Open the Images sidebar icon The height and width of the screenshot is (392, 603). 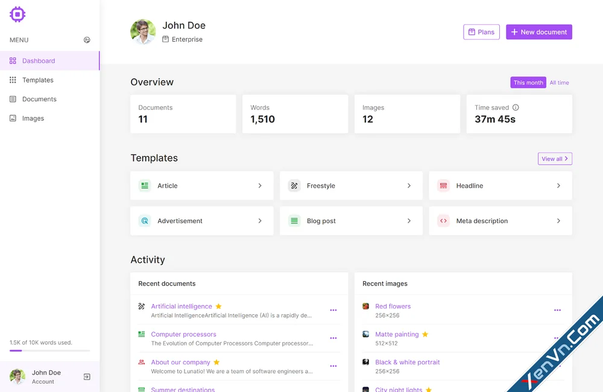pyautogui.click(x=13, y=118)
